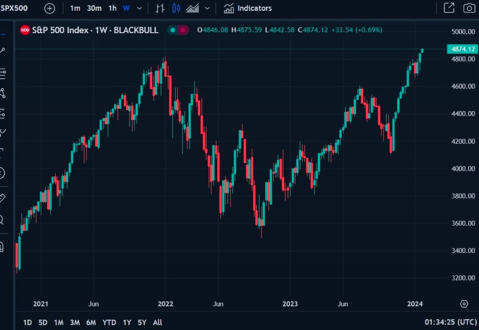Open the Indicators panel

click(247, 8)
